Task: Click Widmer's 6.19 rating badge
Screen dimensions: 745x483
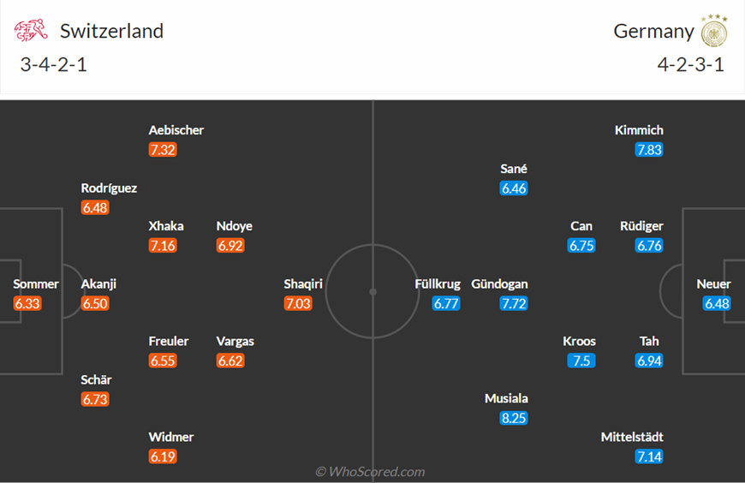Action: [163, 456]
